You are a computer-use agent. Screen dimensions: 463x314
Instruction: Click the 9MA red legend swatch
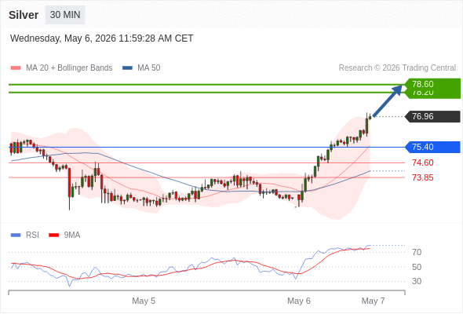point(53,235)
